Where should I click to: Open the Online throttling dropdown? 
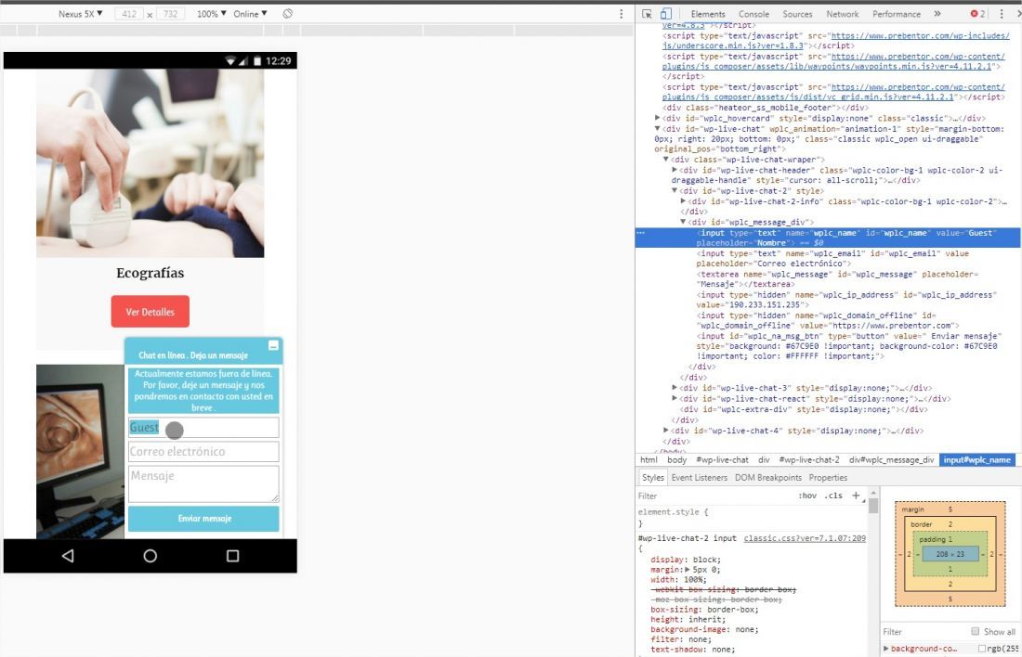coord(250,14)
